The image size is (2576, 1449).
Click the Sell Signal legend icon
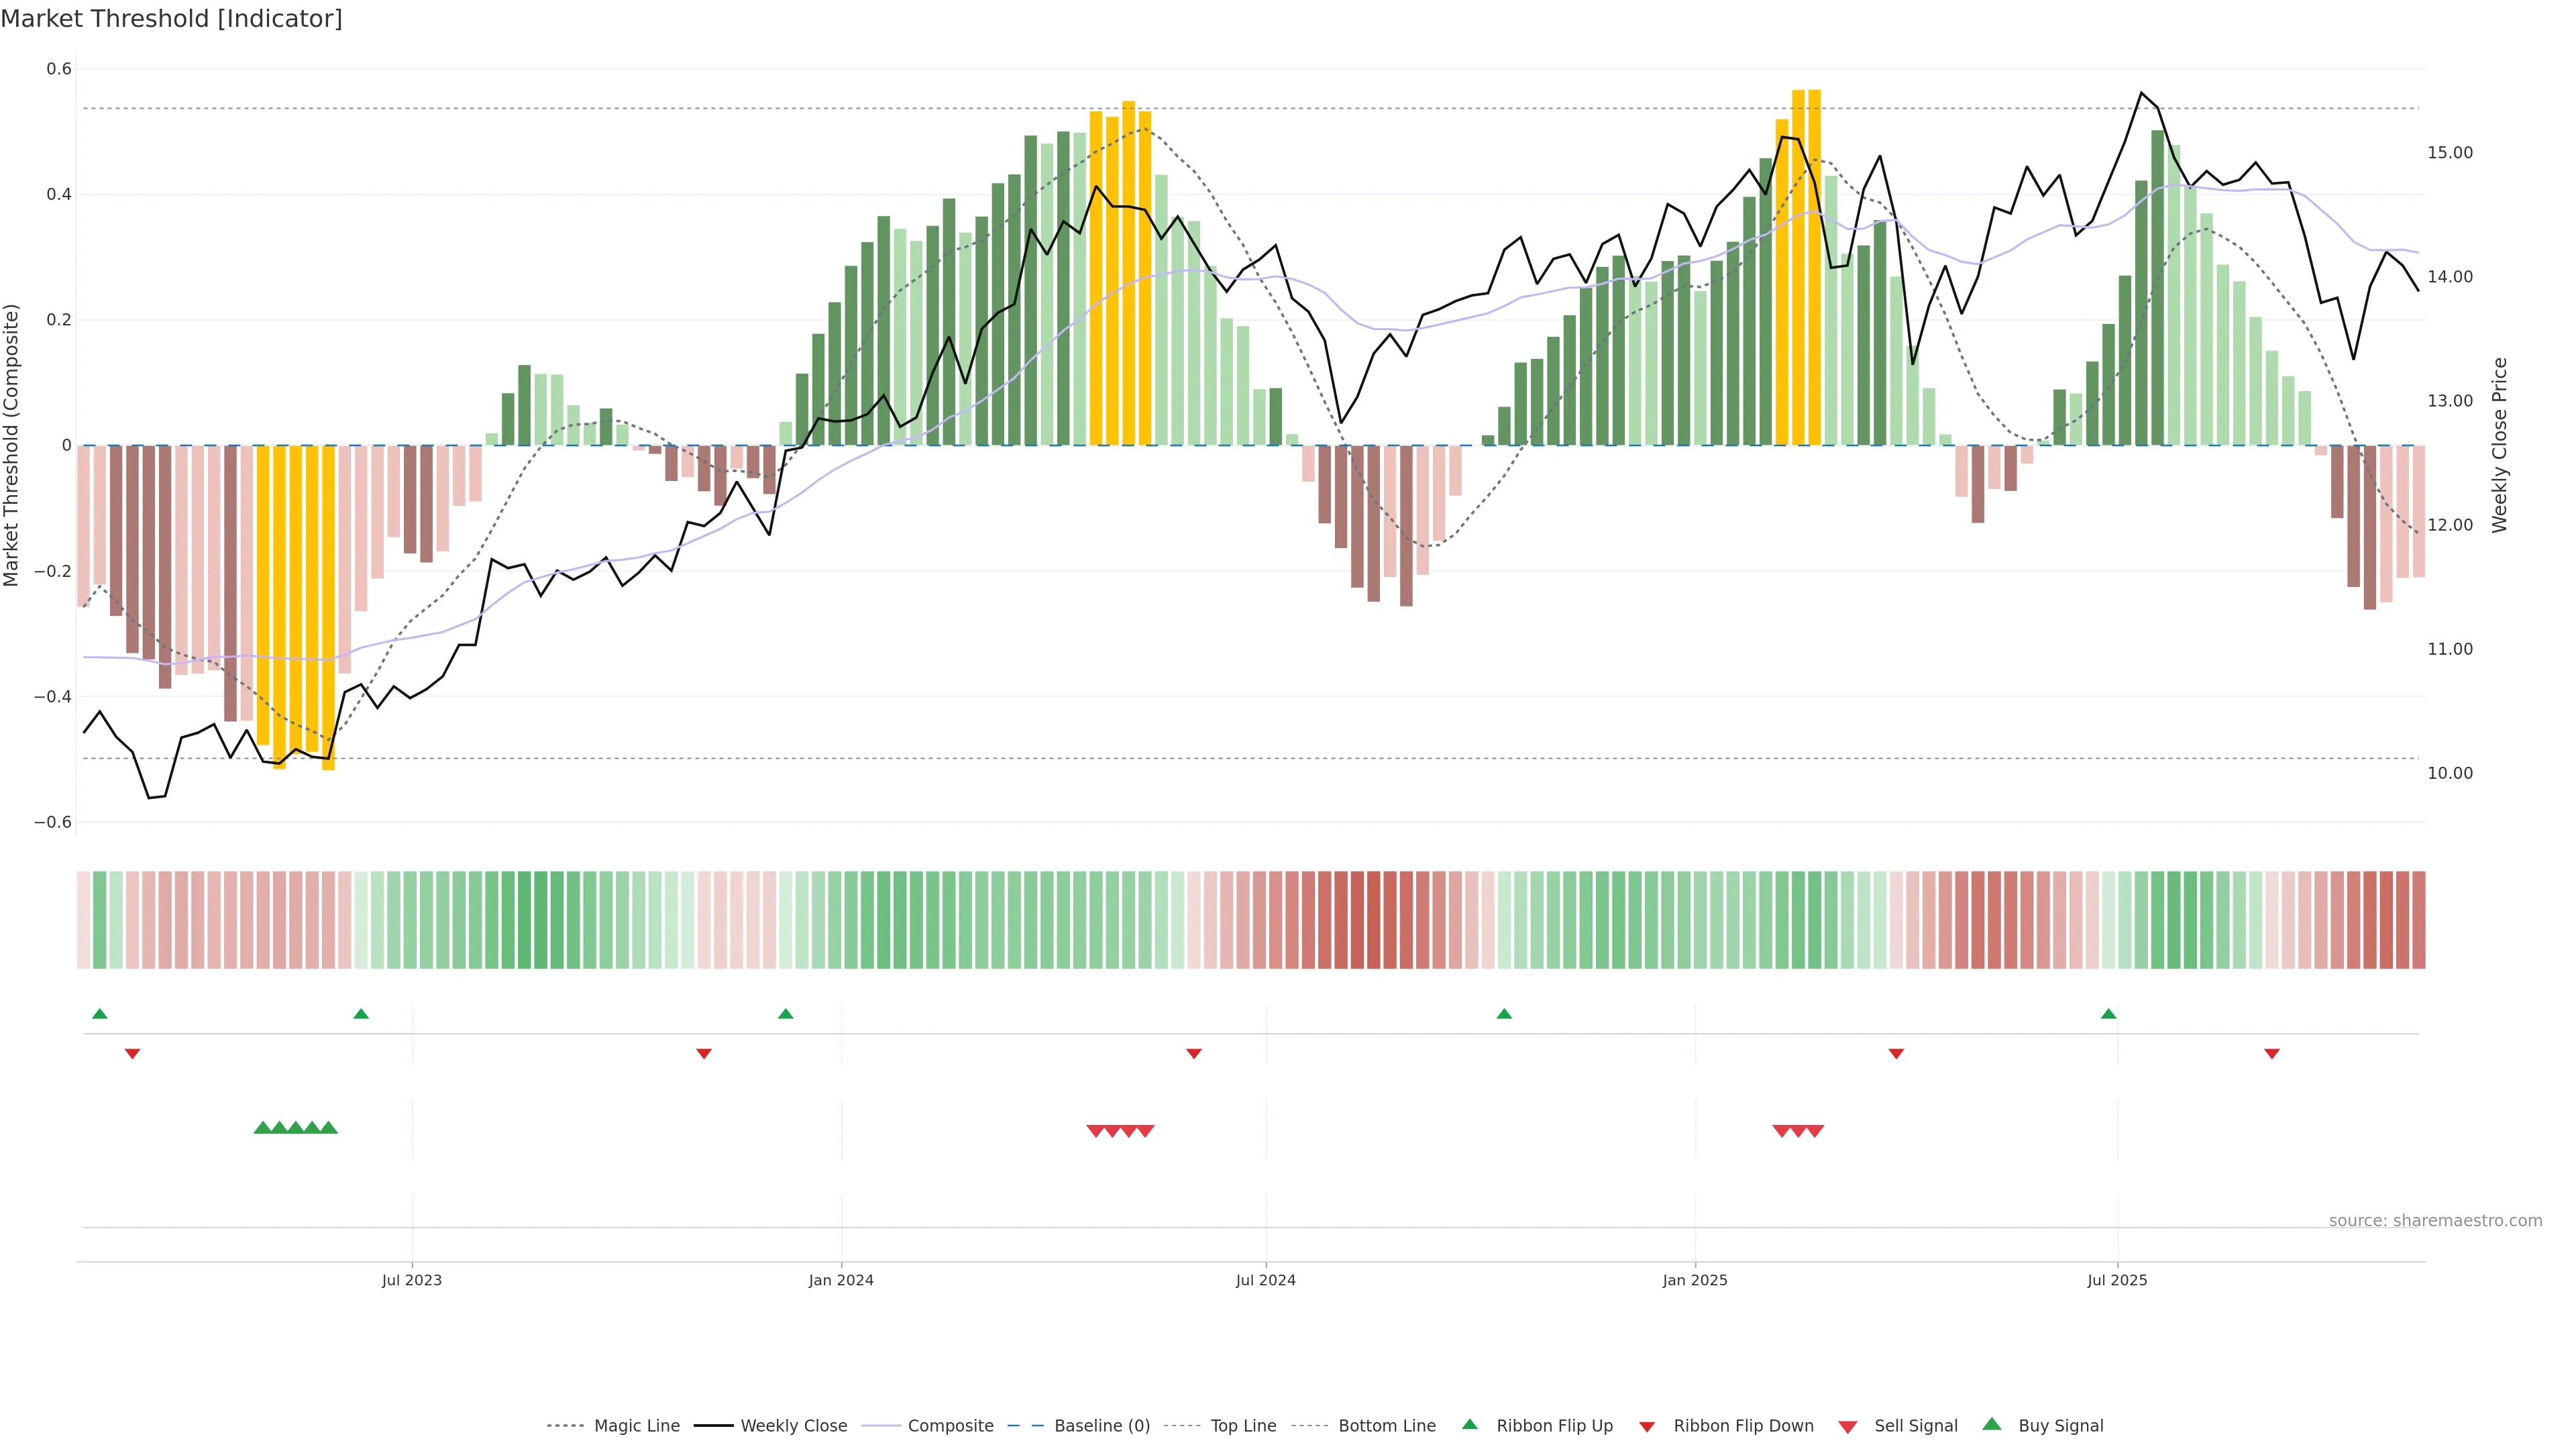[x=1848, y=1427]
